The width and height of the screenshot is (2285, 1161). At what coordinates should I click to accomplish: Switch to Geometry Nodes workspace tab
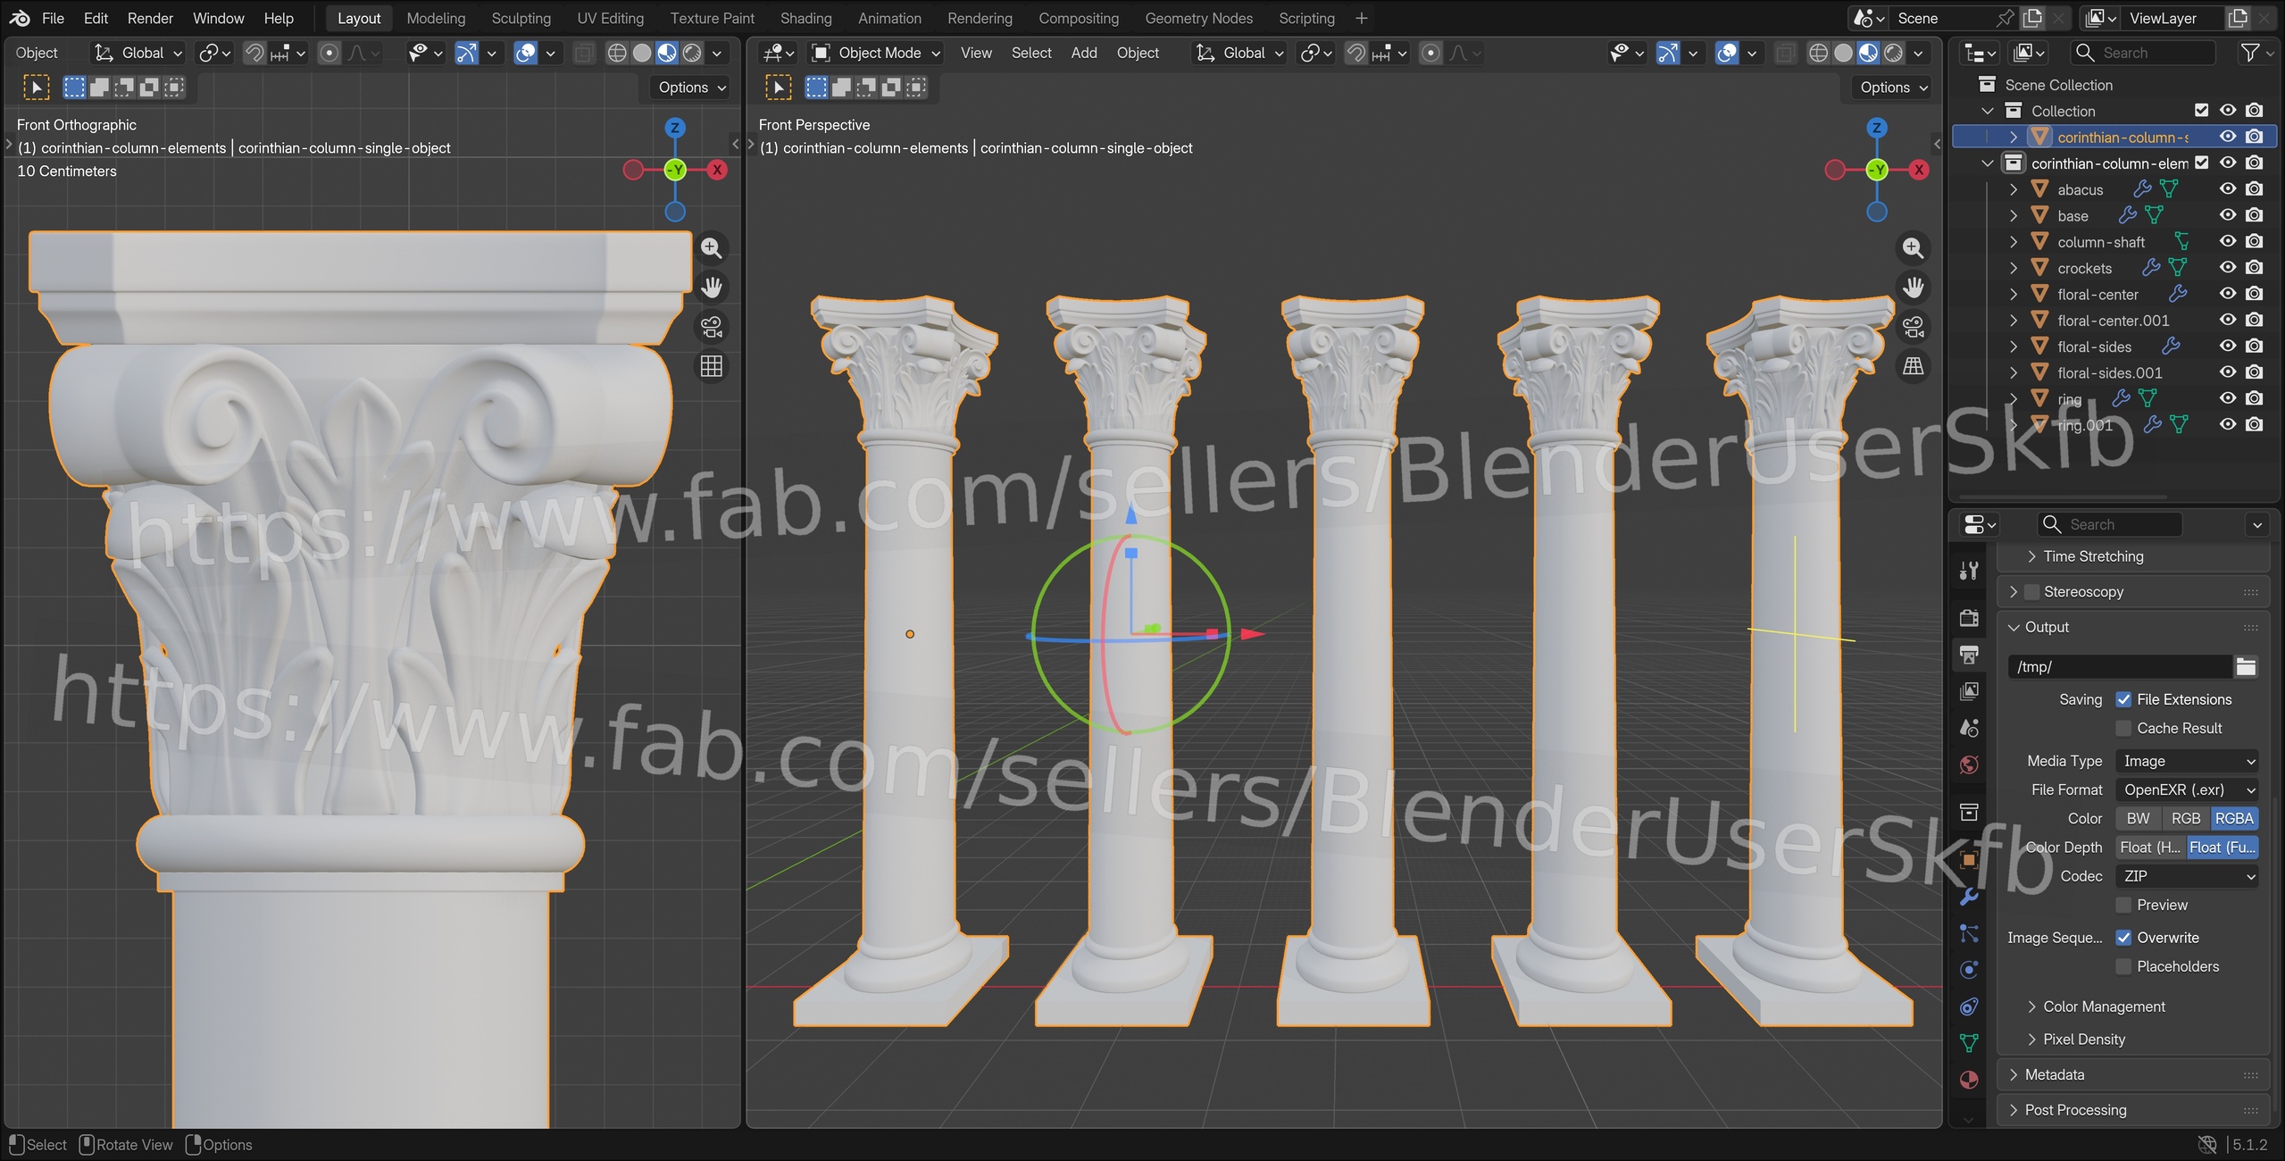tap(1198, 18)
